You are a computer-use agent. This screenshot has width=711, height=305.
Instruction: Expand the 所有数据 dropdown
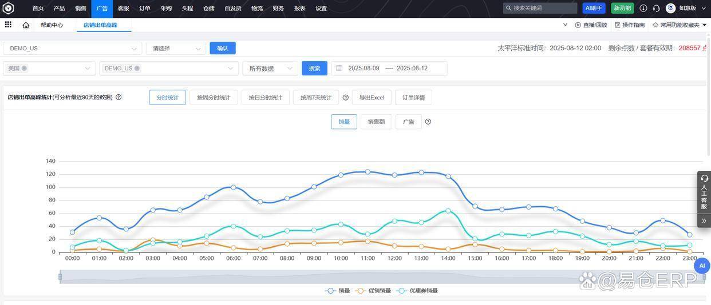[270, 69]
